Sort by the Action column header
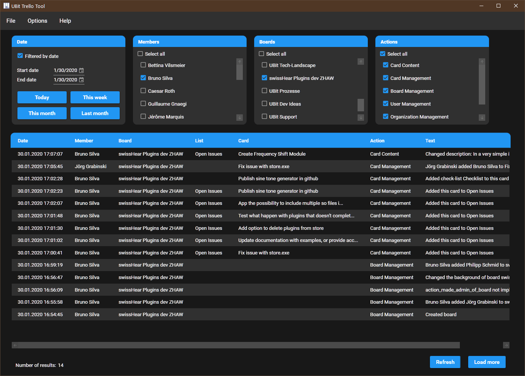This screenshot has width=525, height=376. (x=377, y=140)
